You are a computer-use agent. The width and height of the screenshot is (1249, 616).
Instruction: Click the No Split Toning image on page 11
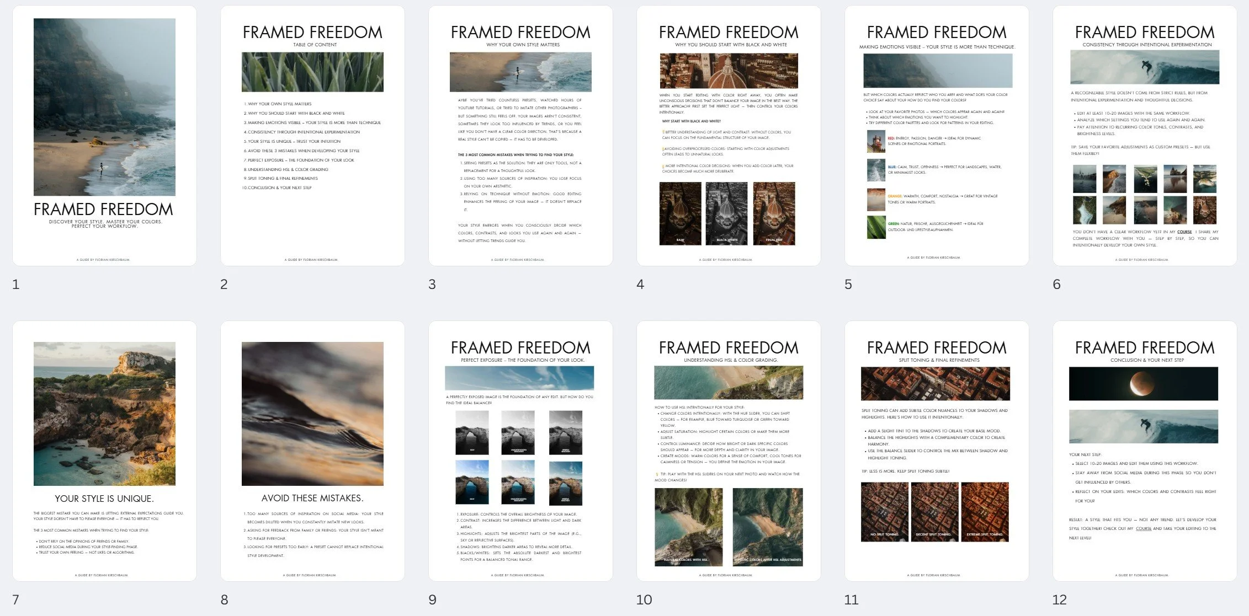pos(884,511)
